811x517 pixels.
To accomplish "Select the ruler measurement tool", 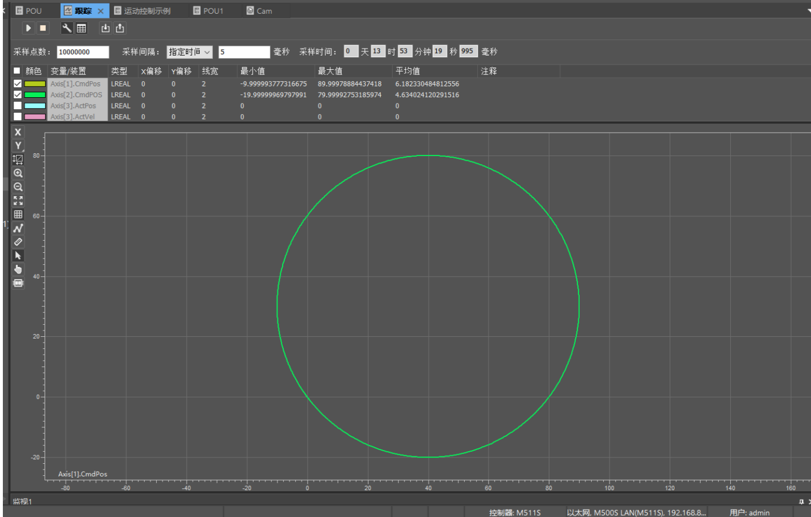I will [18, 242].
